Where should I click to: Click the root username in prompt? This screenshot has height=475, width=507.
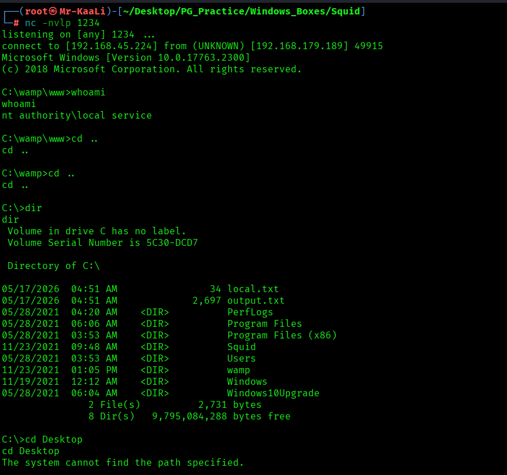pos(36,12)
